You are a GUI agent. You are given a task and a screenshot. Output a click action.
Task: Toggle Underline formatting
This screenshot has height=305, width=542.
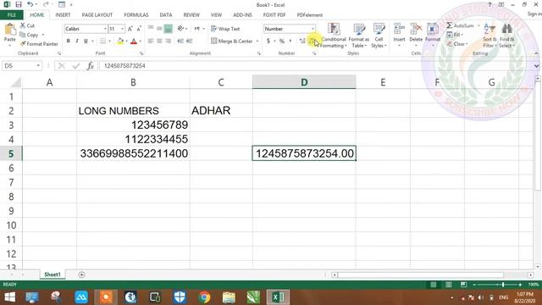tap(86, 42)
